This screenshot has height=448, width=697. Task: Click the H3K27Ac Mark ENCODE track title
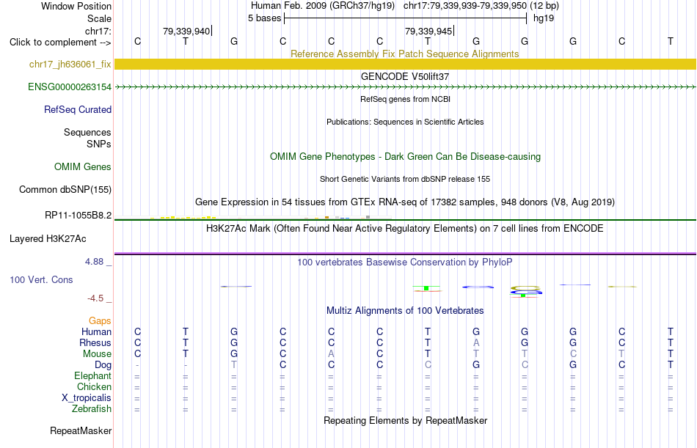(x=405, y=229)
